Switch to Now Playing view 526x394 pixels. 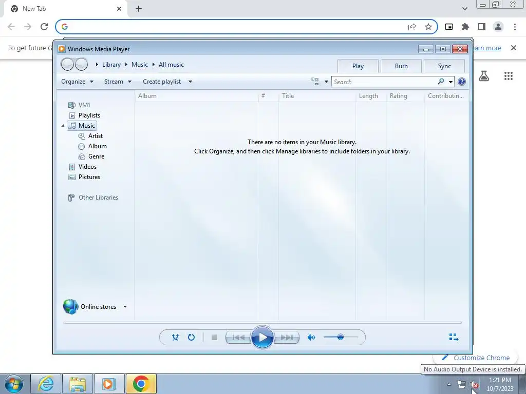pos(454,337)
